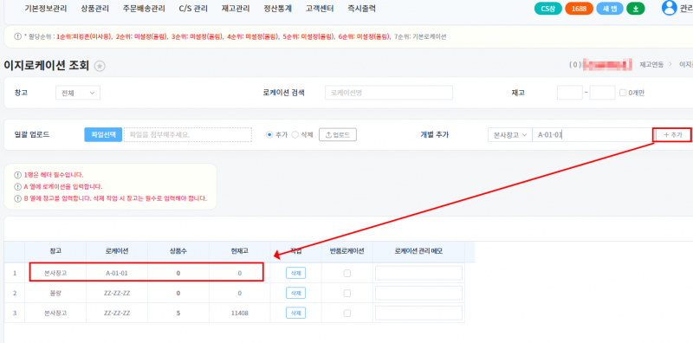This screenshot has width=693, height=343.
Task: Open the 상품관리 menu
Action: coord(95,8)
